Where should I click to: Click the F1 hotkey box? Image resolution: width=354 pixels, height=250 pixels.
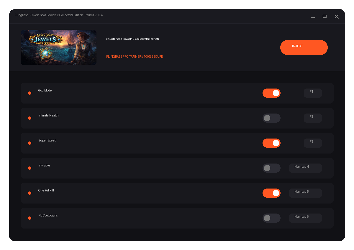point(313,93)
